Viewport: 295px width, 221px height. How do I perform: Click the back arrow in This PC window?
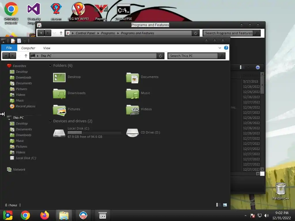click(6, 56)
